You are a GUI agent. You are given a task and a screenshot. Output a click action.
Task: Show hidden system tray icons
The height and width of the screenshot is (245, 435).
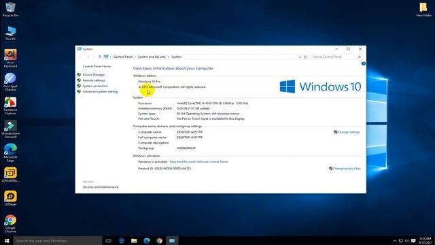click(x=394, y=241)
